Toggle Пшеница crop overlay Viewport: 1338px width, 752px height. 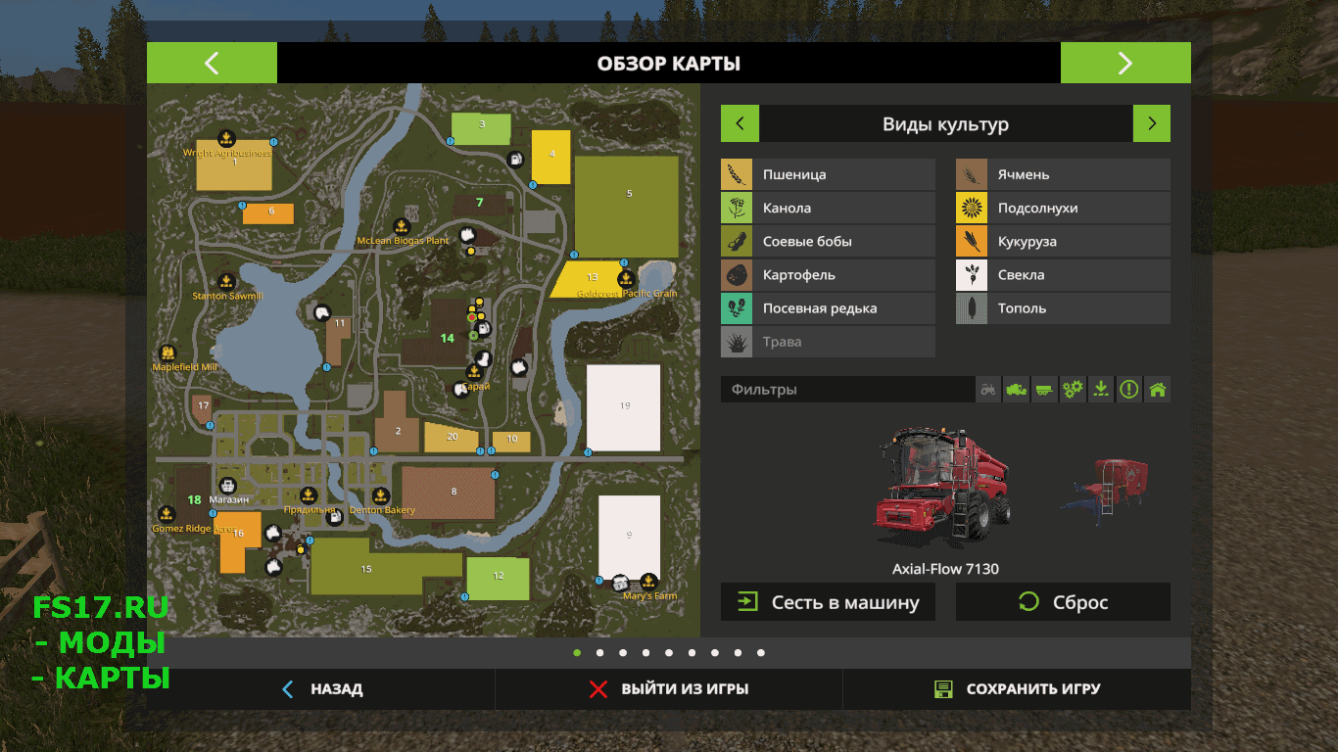[829, 174]
